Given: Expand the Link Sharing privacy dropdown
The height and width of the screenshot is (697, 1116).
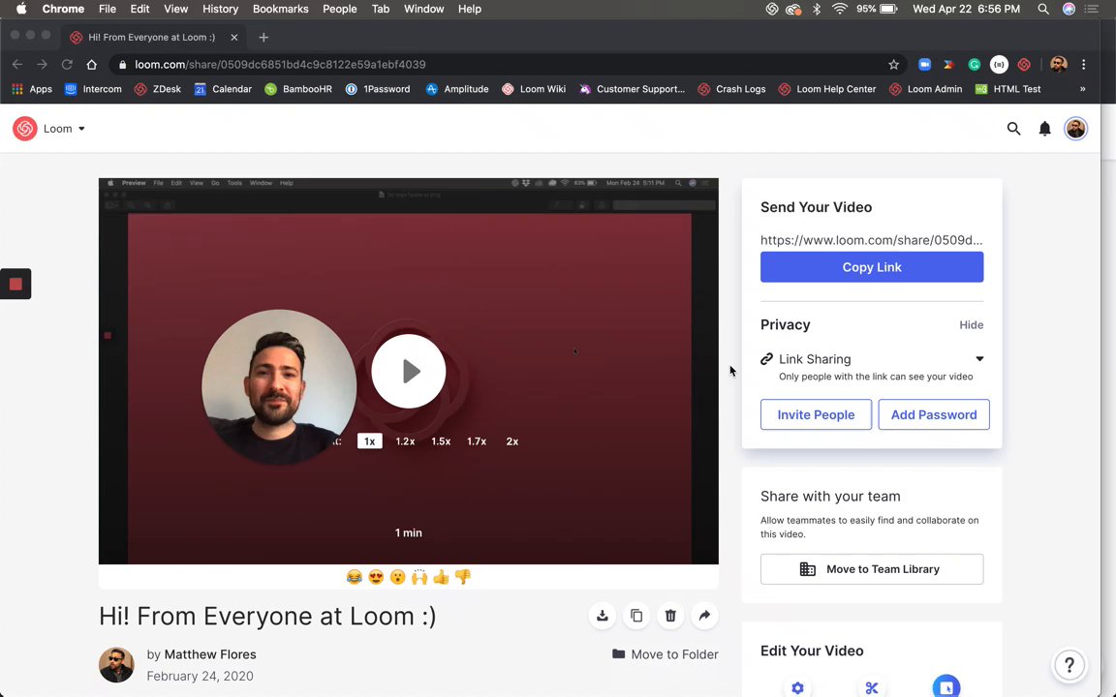Looking at the screenshot, I should (x=979, y=359).
